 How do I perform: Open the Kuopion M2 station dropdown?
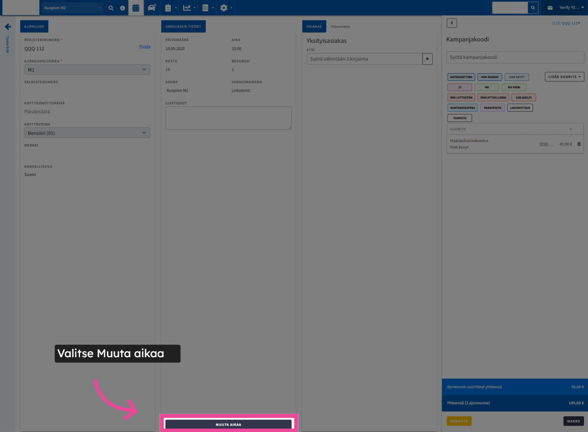coord(72,8)
